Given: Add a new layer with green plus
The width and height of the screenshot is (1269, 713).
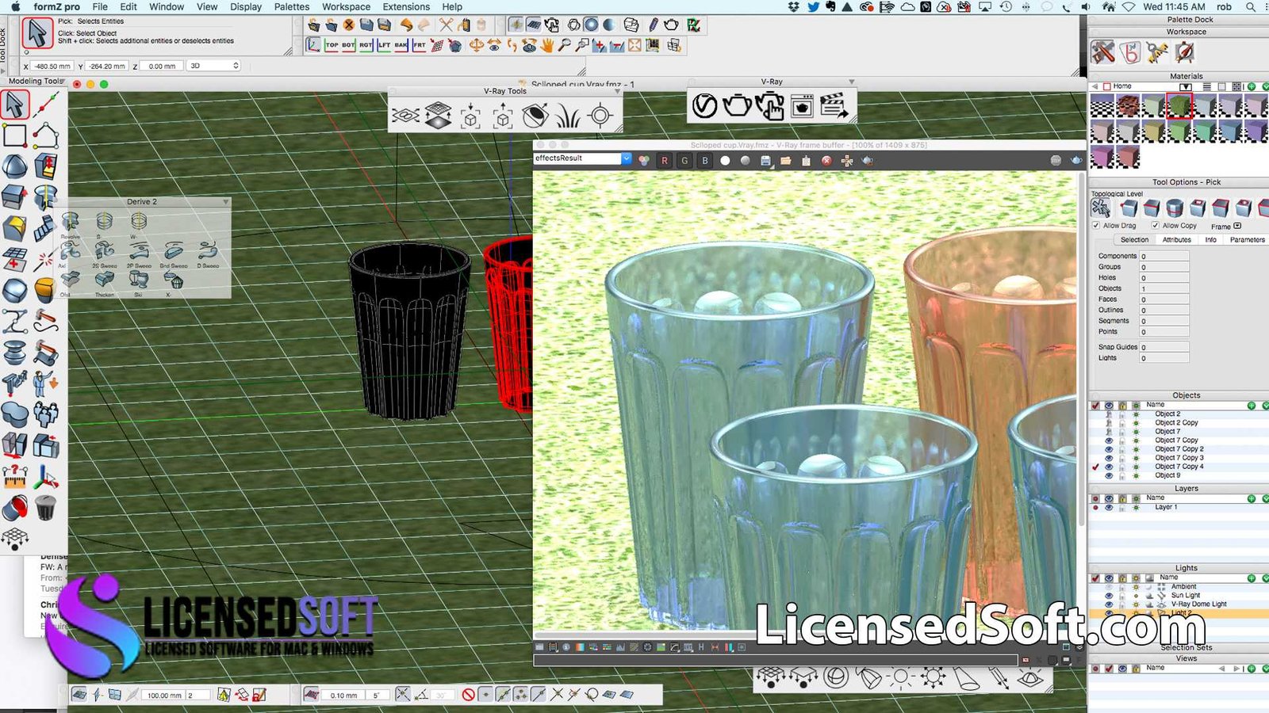Looking at the screenshot, I should (x=1252, y=498).
